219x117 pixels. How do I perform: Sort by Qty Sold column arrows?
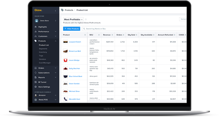pyautogui.click(x=136, y=35)
